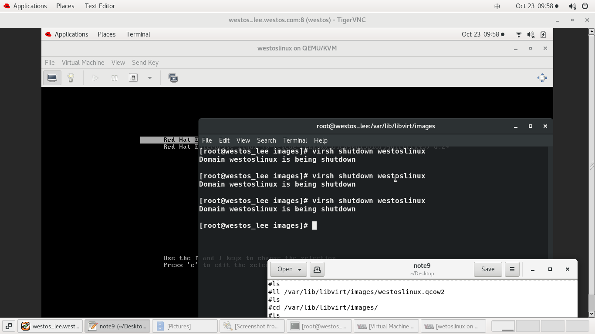Manage VM snapshots icon

tap(173, 78)
